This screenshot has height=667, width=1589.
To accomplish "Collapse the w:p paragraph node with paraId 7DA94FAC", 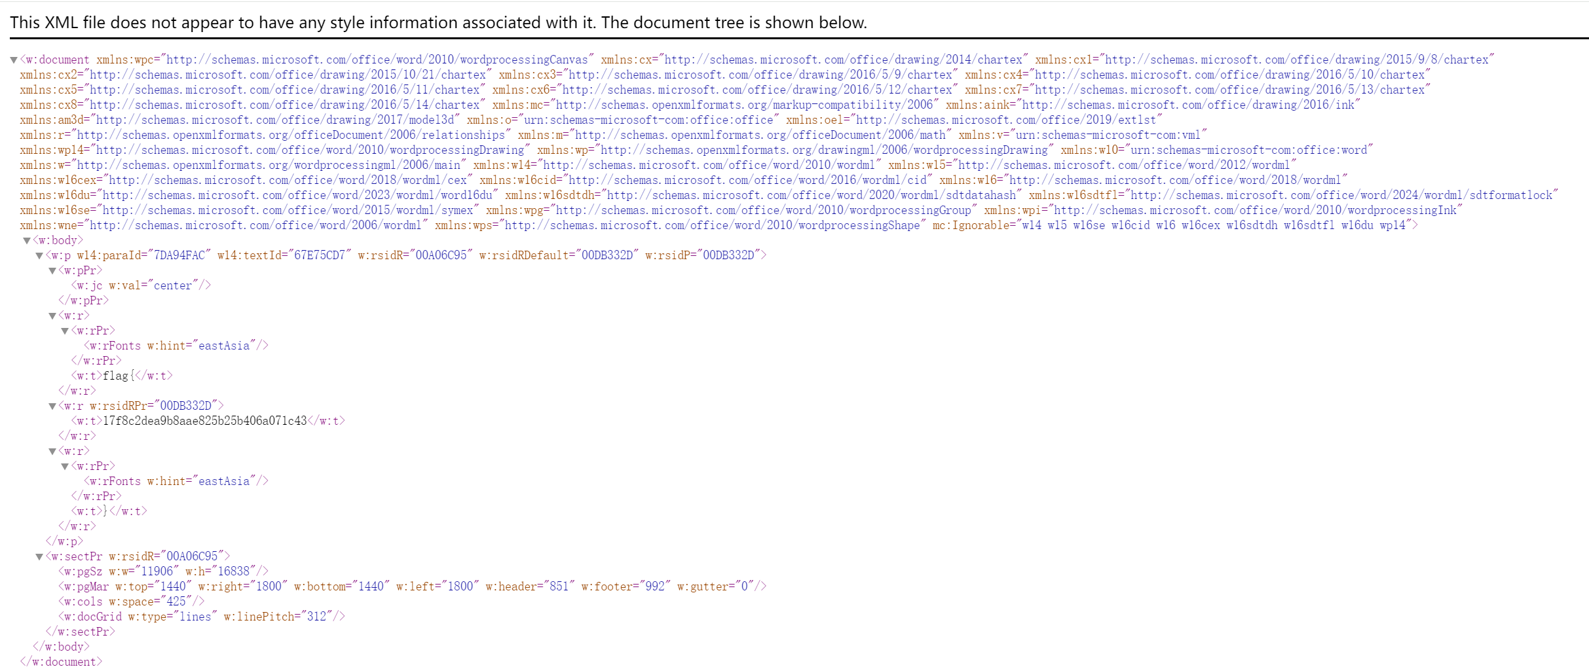I will [x=39, y=256].
